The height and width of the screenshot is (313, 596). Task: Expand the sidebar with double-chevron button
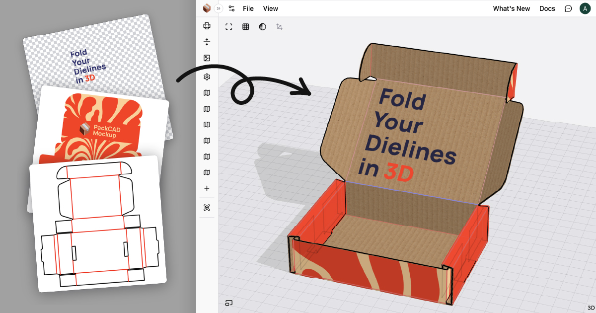(x=219, y=8)
